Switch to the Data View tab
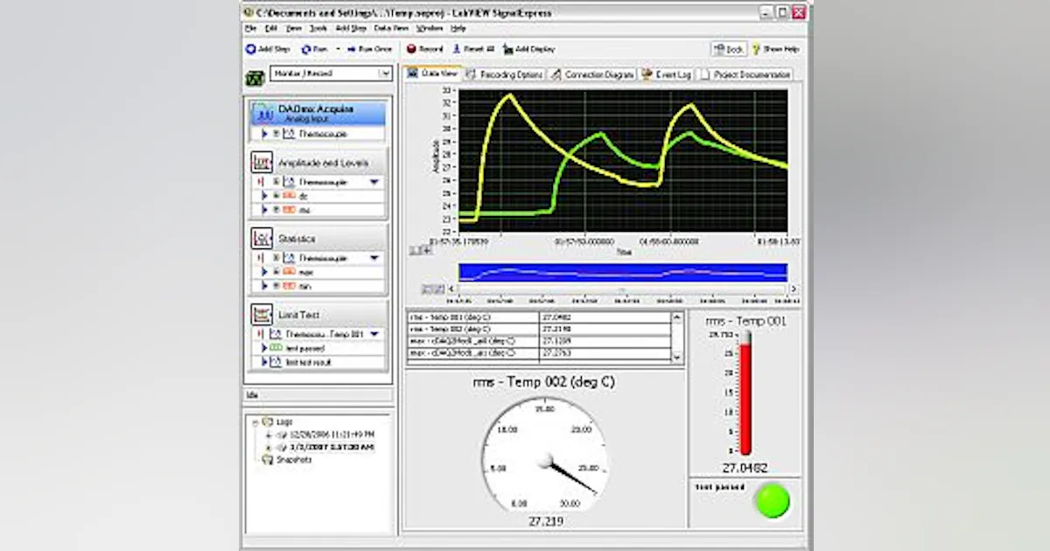Viewport: 1050px width, 551px height. coord(433,74)
